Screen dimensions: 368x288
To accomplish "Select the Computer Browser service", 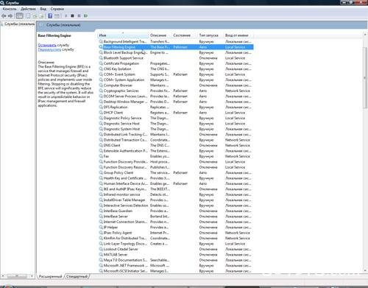I will coord(176,85).
